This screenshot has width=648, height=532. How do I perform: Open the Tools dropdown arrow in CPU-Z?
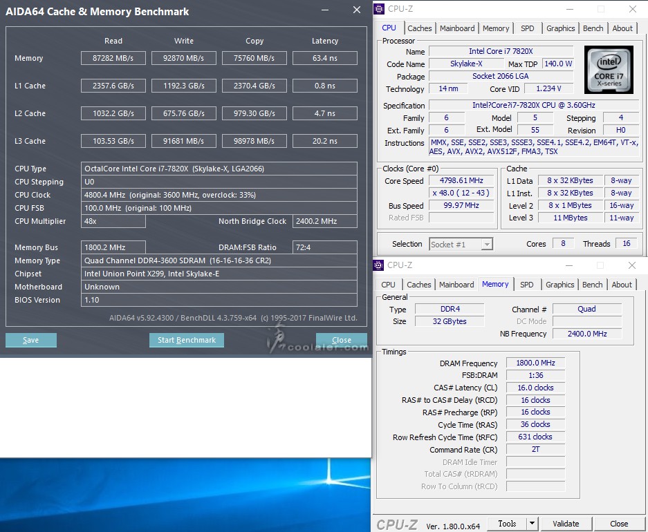[x=532, y=523]
